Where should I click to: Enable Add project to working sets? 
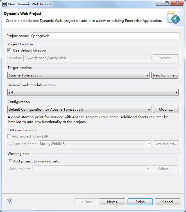[11, 161]
